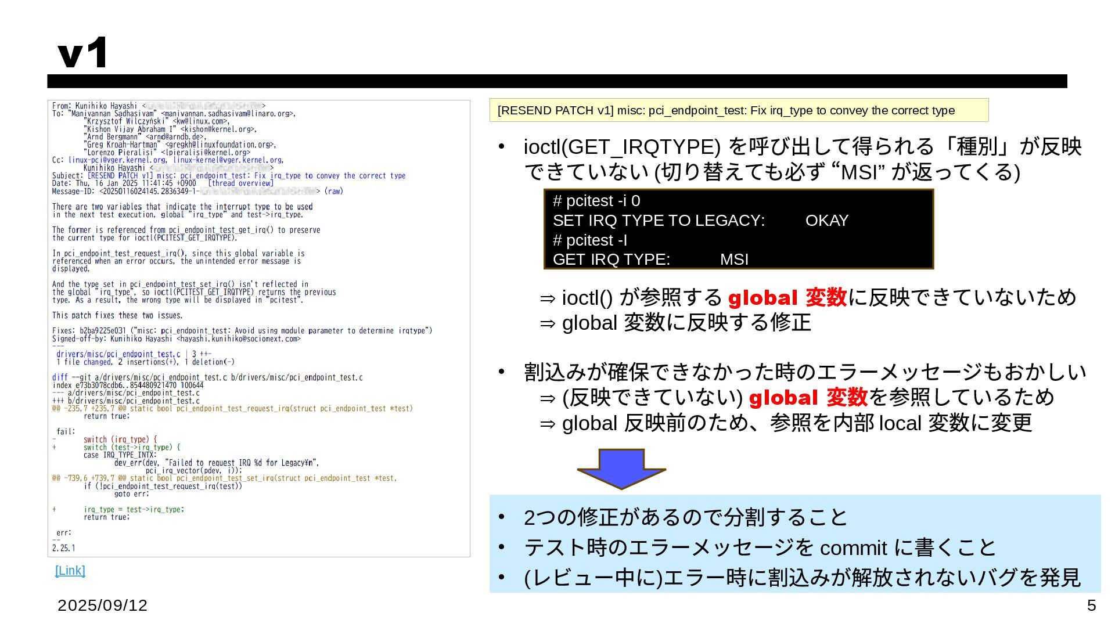
Task: Click the date 2025/09/12 in footer
Action: [x=102, y=606]
